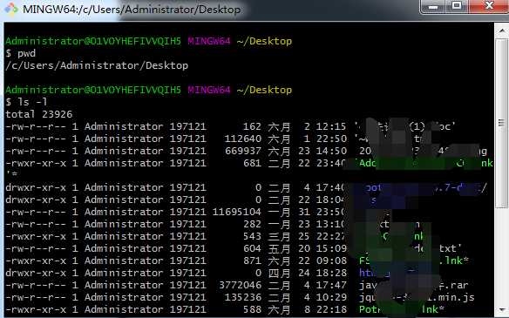Click the file size 11695104
509x318 pixels.
click(237, 212)
